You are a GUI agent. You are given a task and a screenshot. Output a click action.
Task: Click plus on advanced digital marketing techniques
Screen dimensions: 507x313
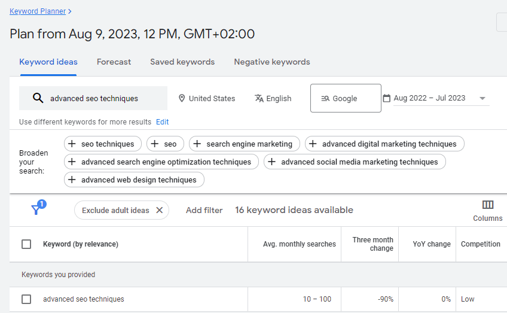click(x=313, y=144)
